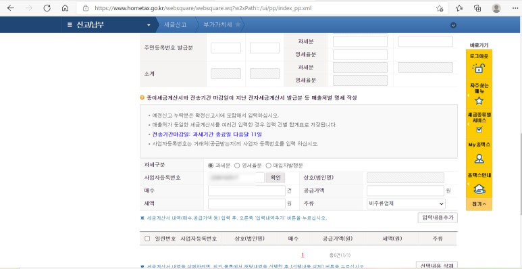
Task: Open My 홈택스 person icon
Action: coord(479,158)
